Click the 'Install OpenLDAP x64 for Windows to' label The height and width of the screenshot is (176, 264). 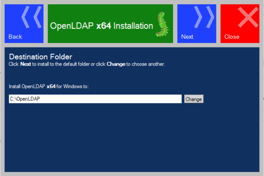point(49,86)
